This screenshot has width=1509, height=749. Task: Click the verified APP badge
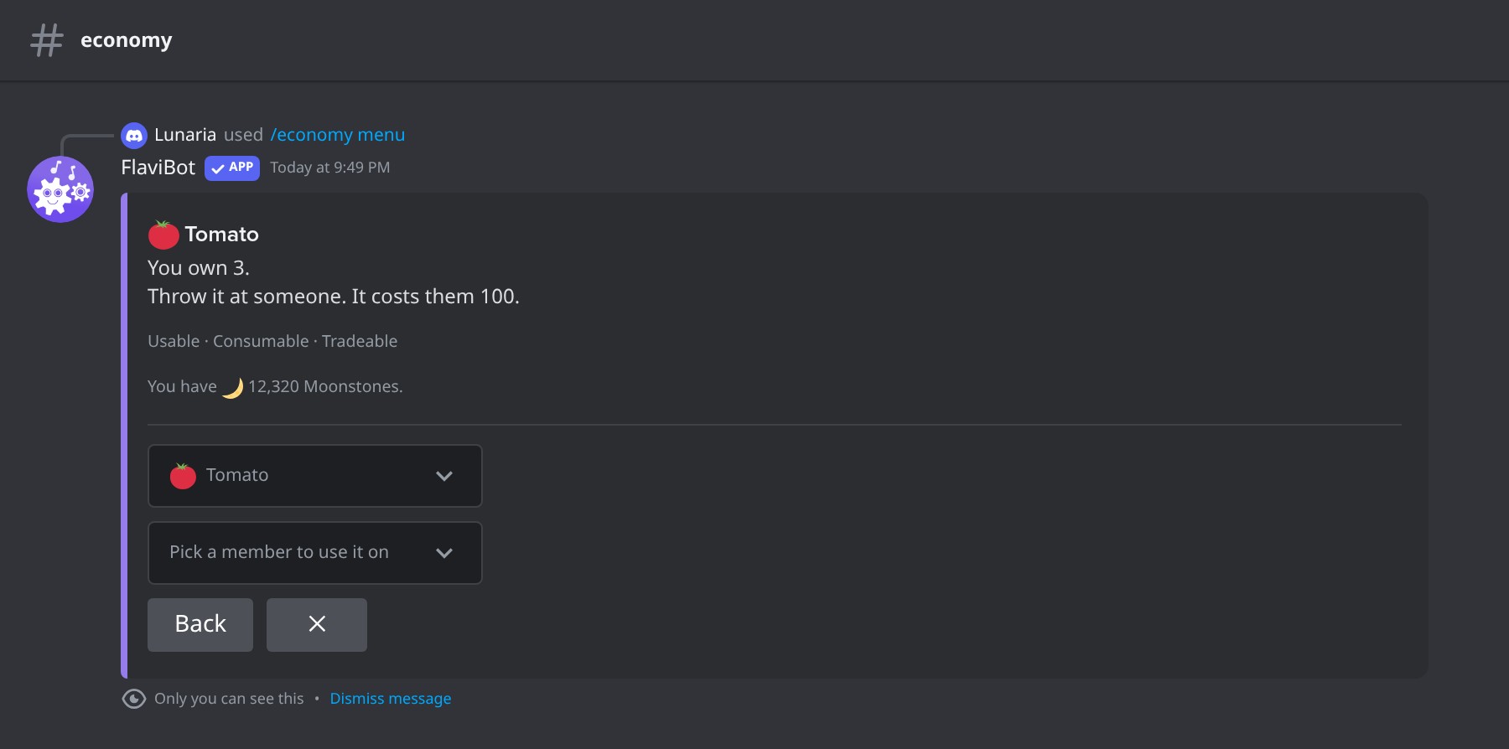tap(232, 168)
